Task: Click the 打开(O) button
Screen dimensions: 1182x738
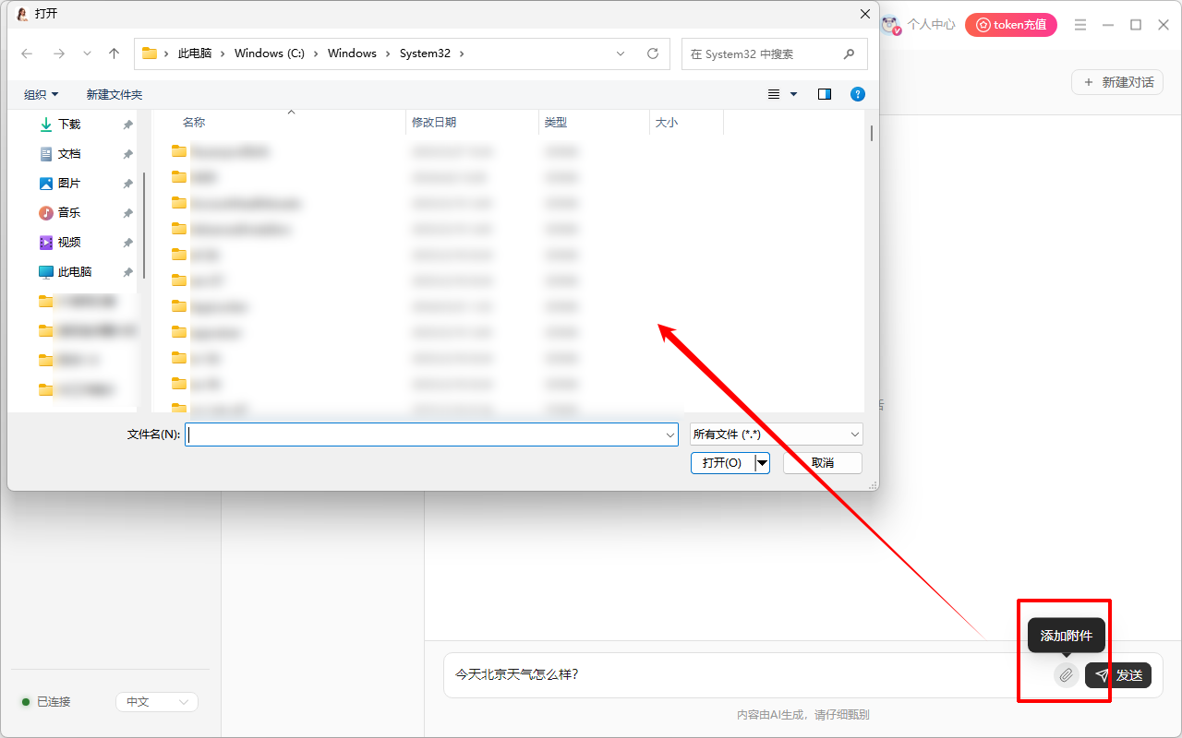Action: click(x=722, y=463)
